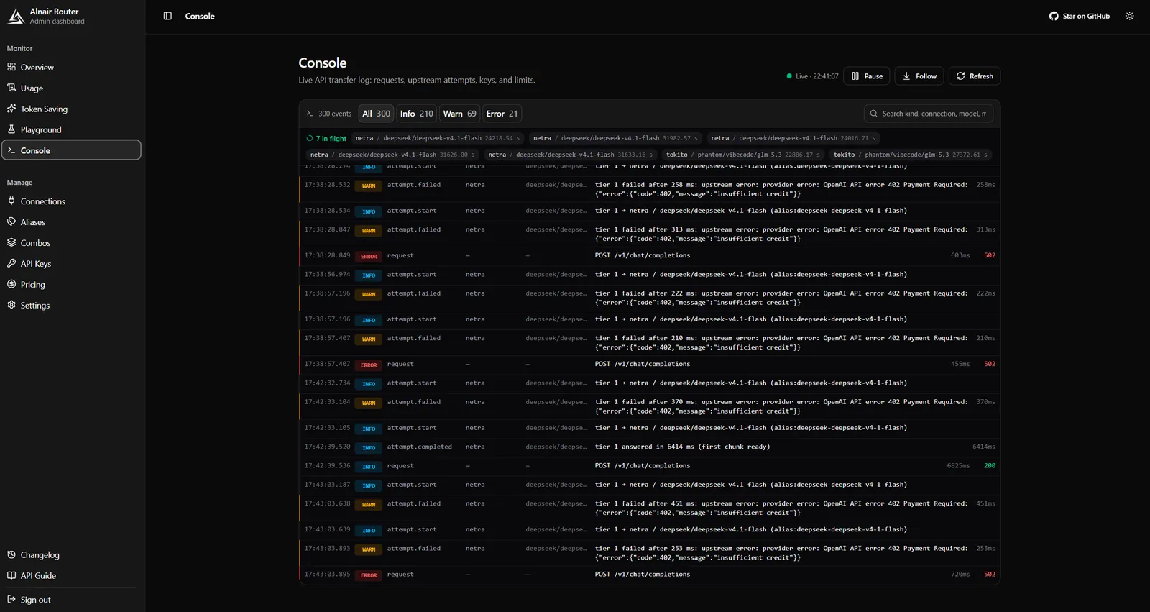
Task: Open the Changelog
Action: click(71, 554)
